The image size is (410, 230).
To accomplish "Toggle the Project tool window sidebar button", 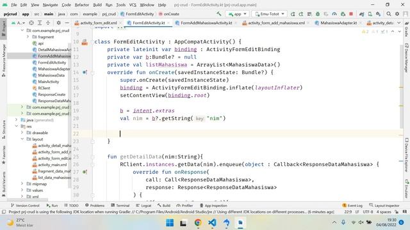I will click(4, 29).
